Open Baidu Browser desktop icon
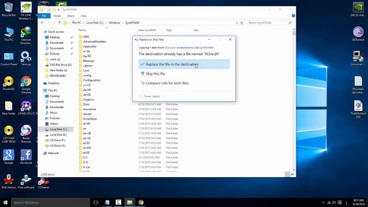Screen dimensions: 368x207 26,134
